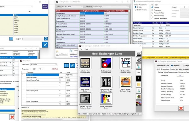Click the top sidebar icon in Heat Exchanger Suite
Screen dimensions: 189x121
point(139,54)
